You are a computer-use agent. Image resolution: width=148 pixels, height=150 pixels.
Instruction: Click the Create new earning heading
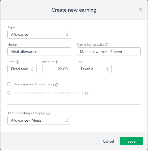74,10
